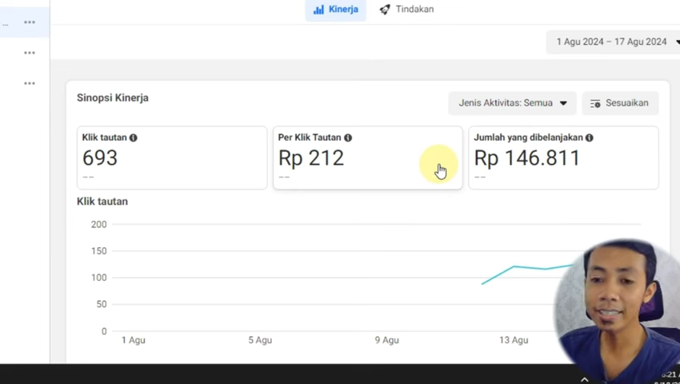Show info for Klik tautan metric
This screenshot has height=384, width=680.
point(133,138)
